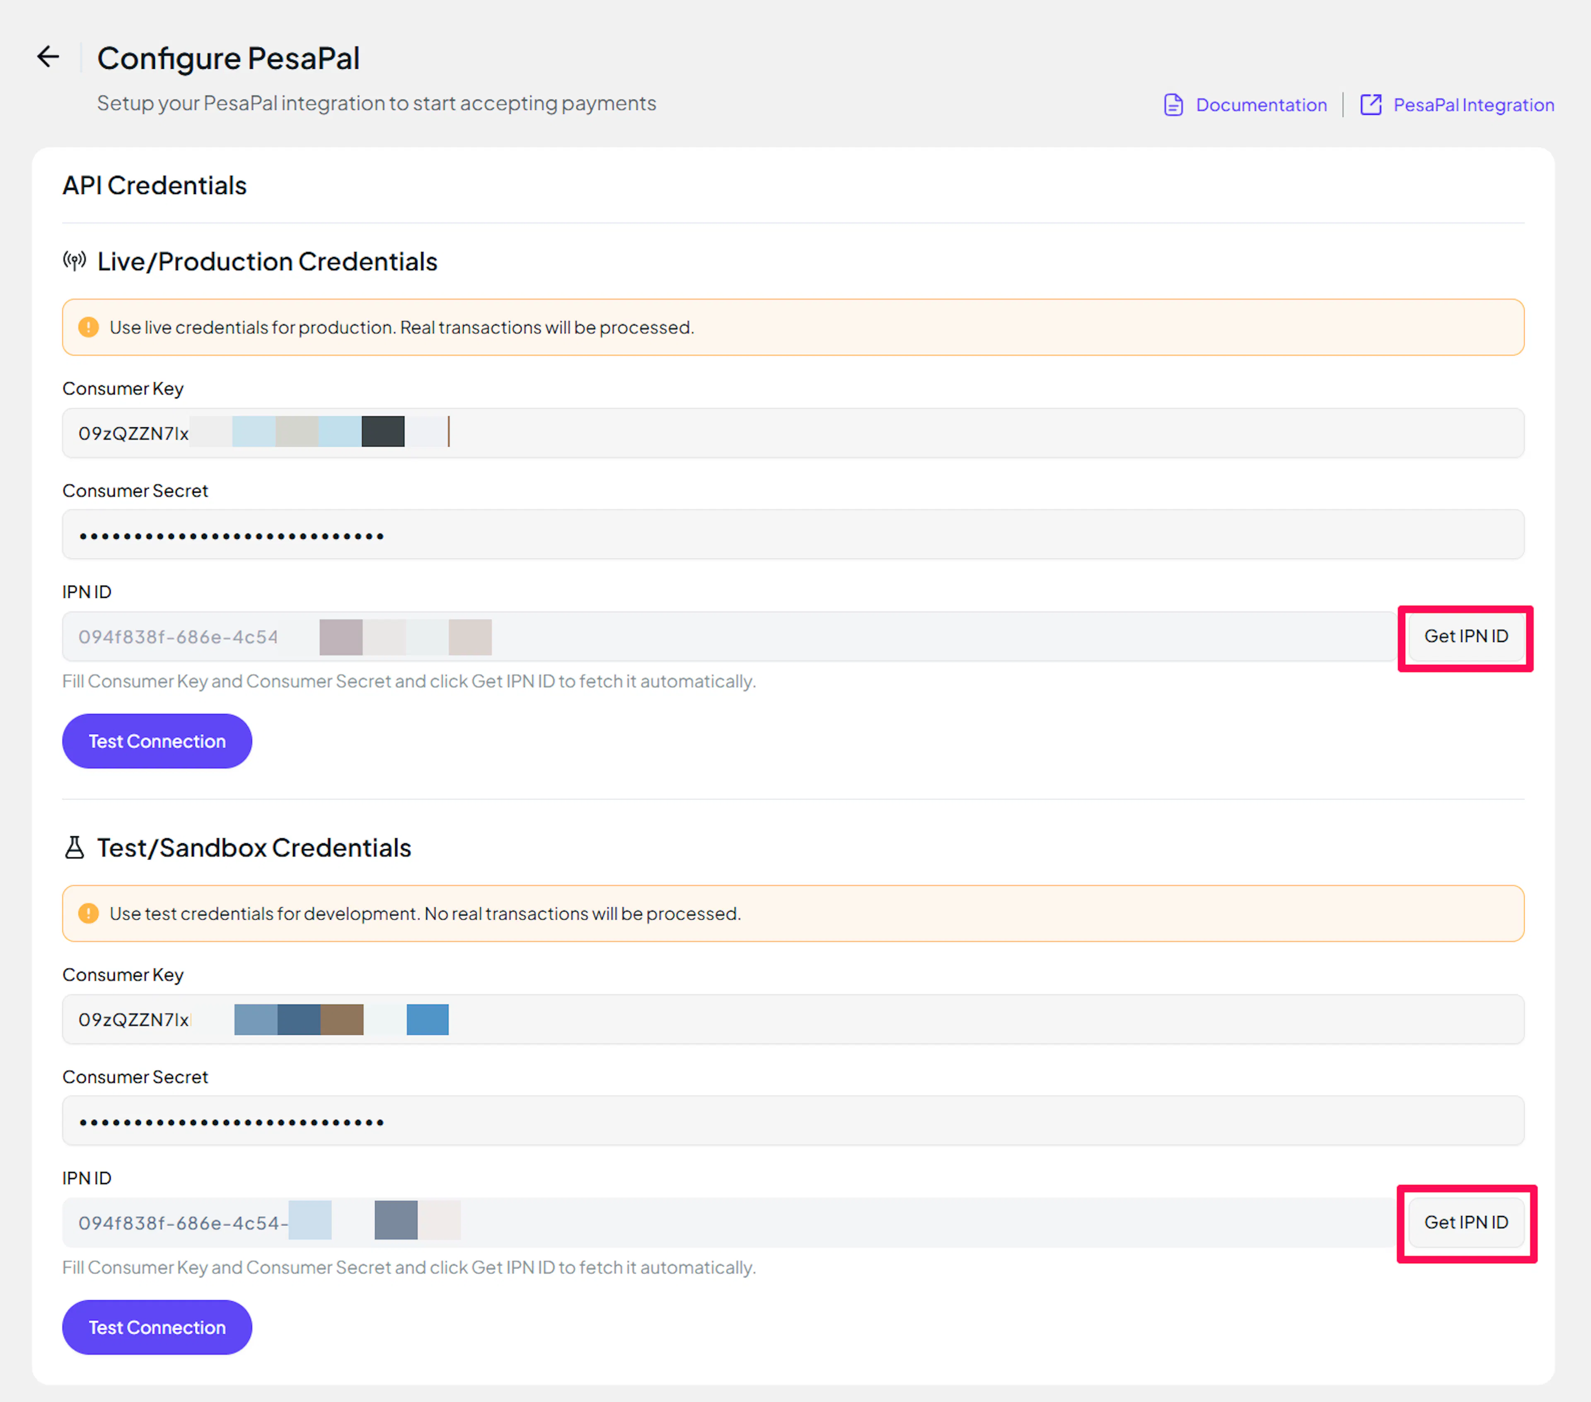
Task: Open the Documentation link
Action: tap(1261, 104)
